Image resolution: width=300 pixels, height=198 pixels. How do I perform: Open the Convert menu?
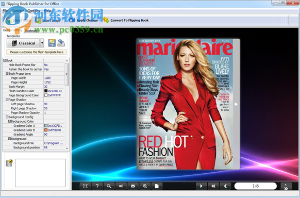click(18, 11)
